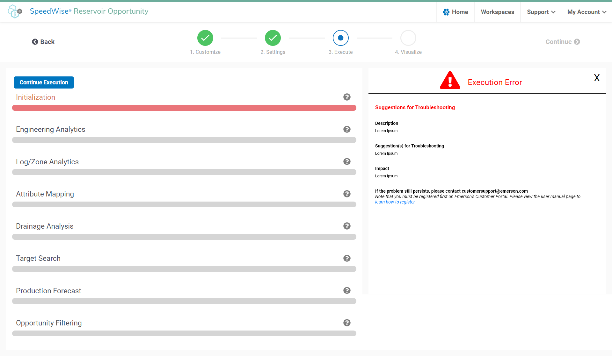Select the empty Visualize step circle
This screenshot has height=356, width=612.
click(x=408, y=38)
